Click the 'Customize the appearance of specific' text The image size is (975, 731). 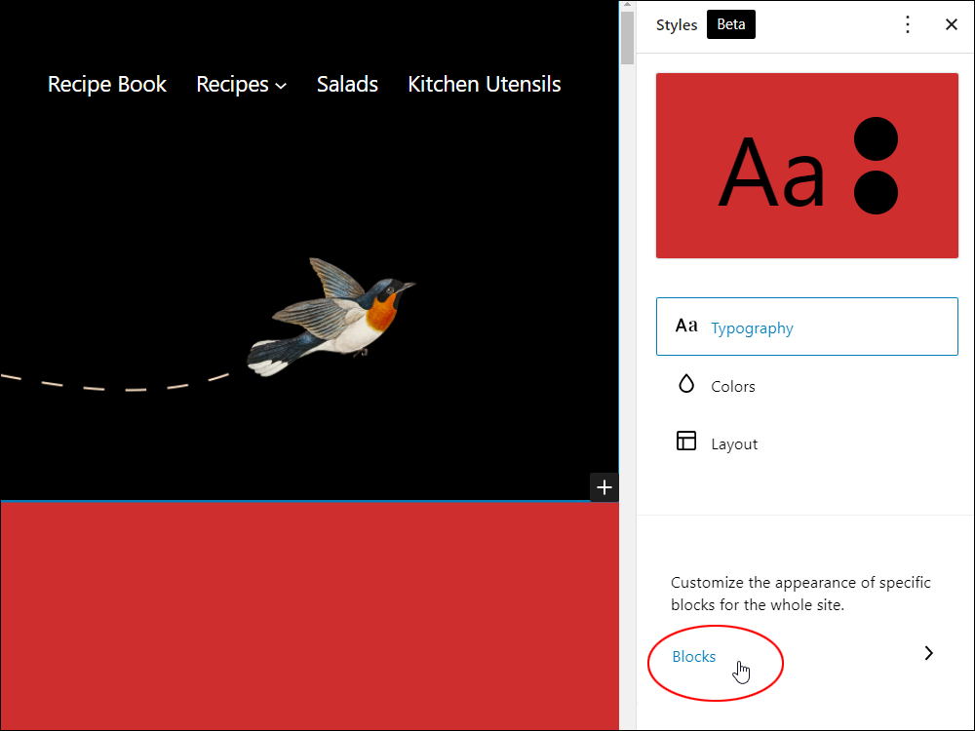click(x=800, y=583)
